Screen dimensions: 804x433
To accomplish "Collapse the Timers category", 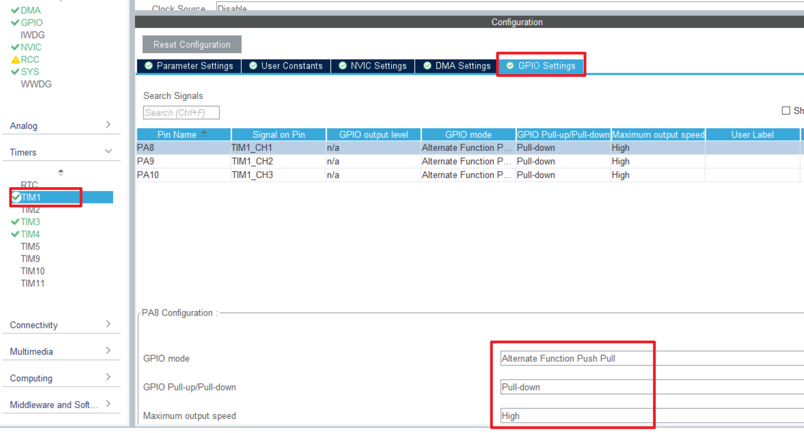I will click(61, 152).
